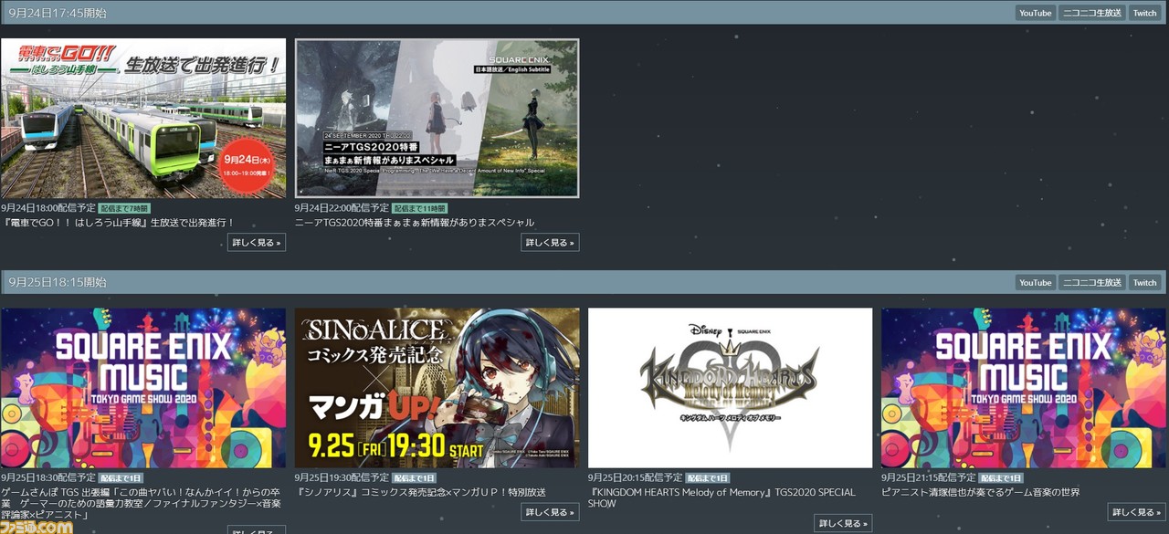This screenshot has height=534, width=1169.
Task: Click 配信まで1日 badge beside 9月25日20:15配信予定
Action: pyautogui.click(x=707, y=477)
